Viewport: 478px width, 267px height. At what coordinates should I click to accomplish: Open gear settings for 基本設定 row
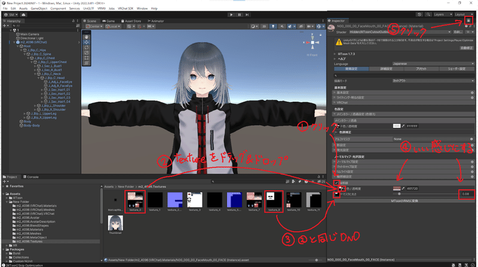[x=472, y=93]
